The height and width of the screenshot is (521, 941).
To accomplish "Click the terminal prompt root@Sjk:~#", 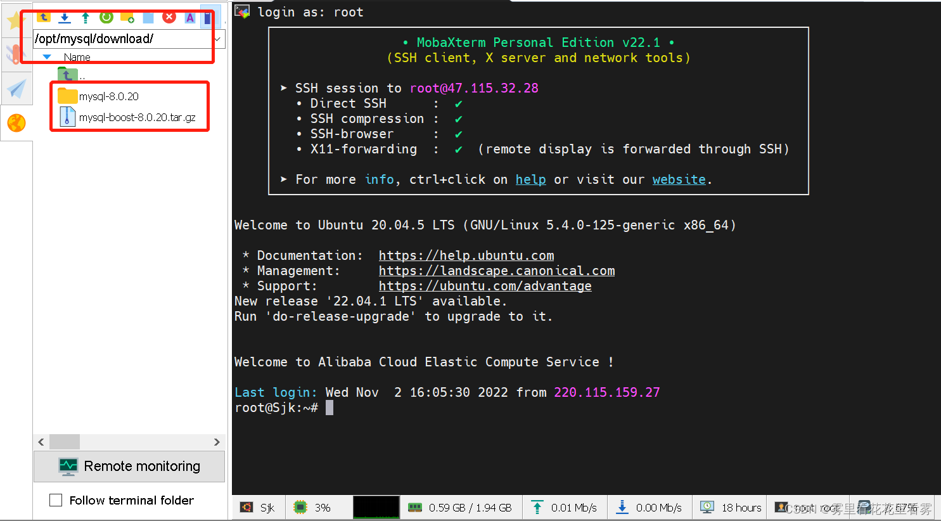I will click(x=276, y=408).
